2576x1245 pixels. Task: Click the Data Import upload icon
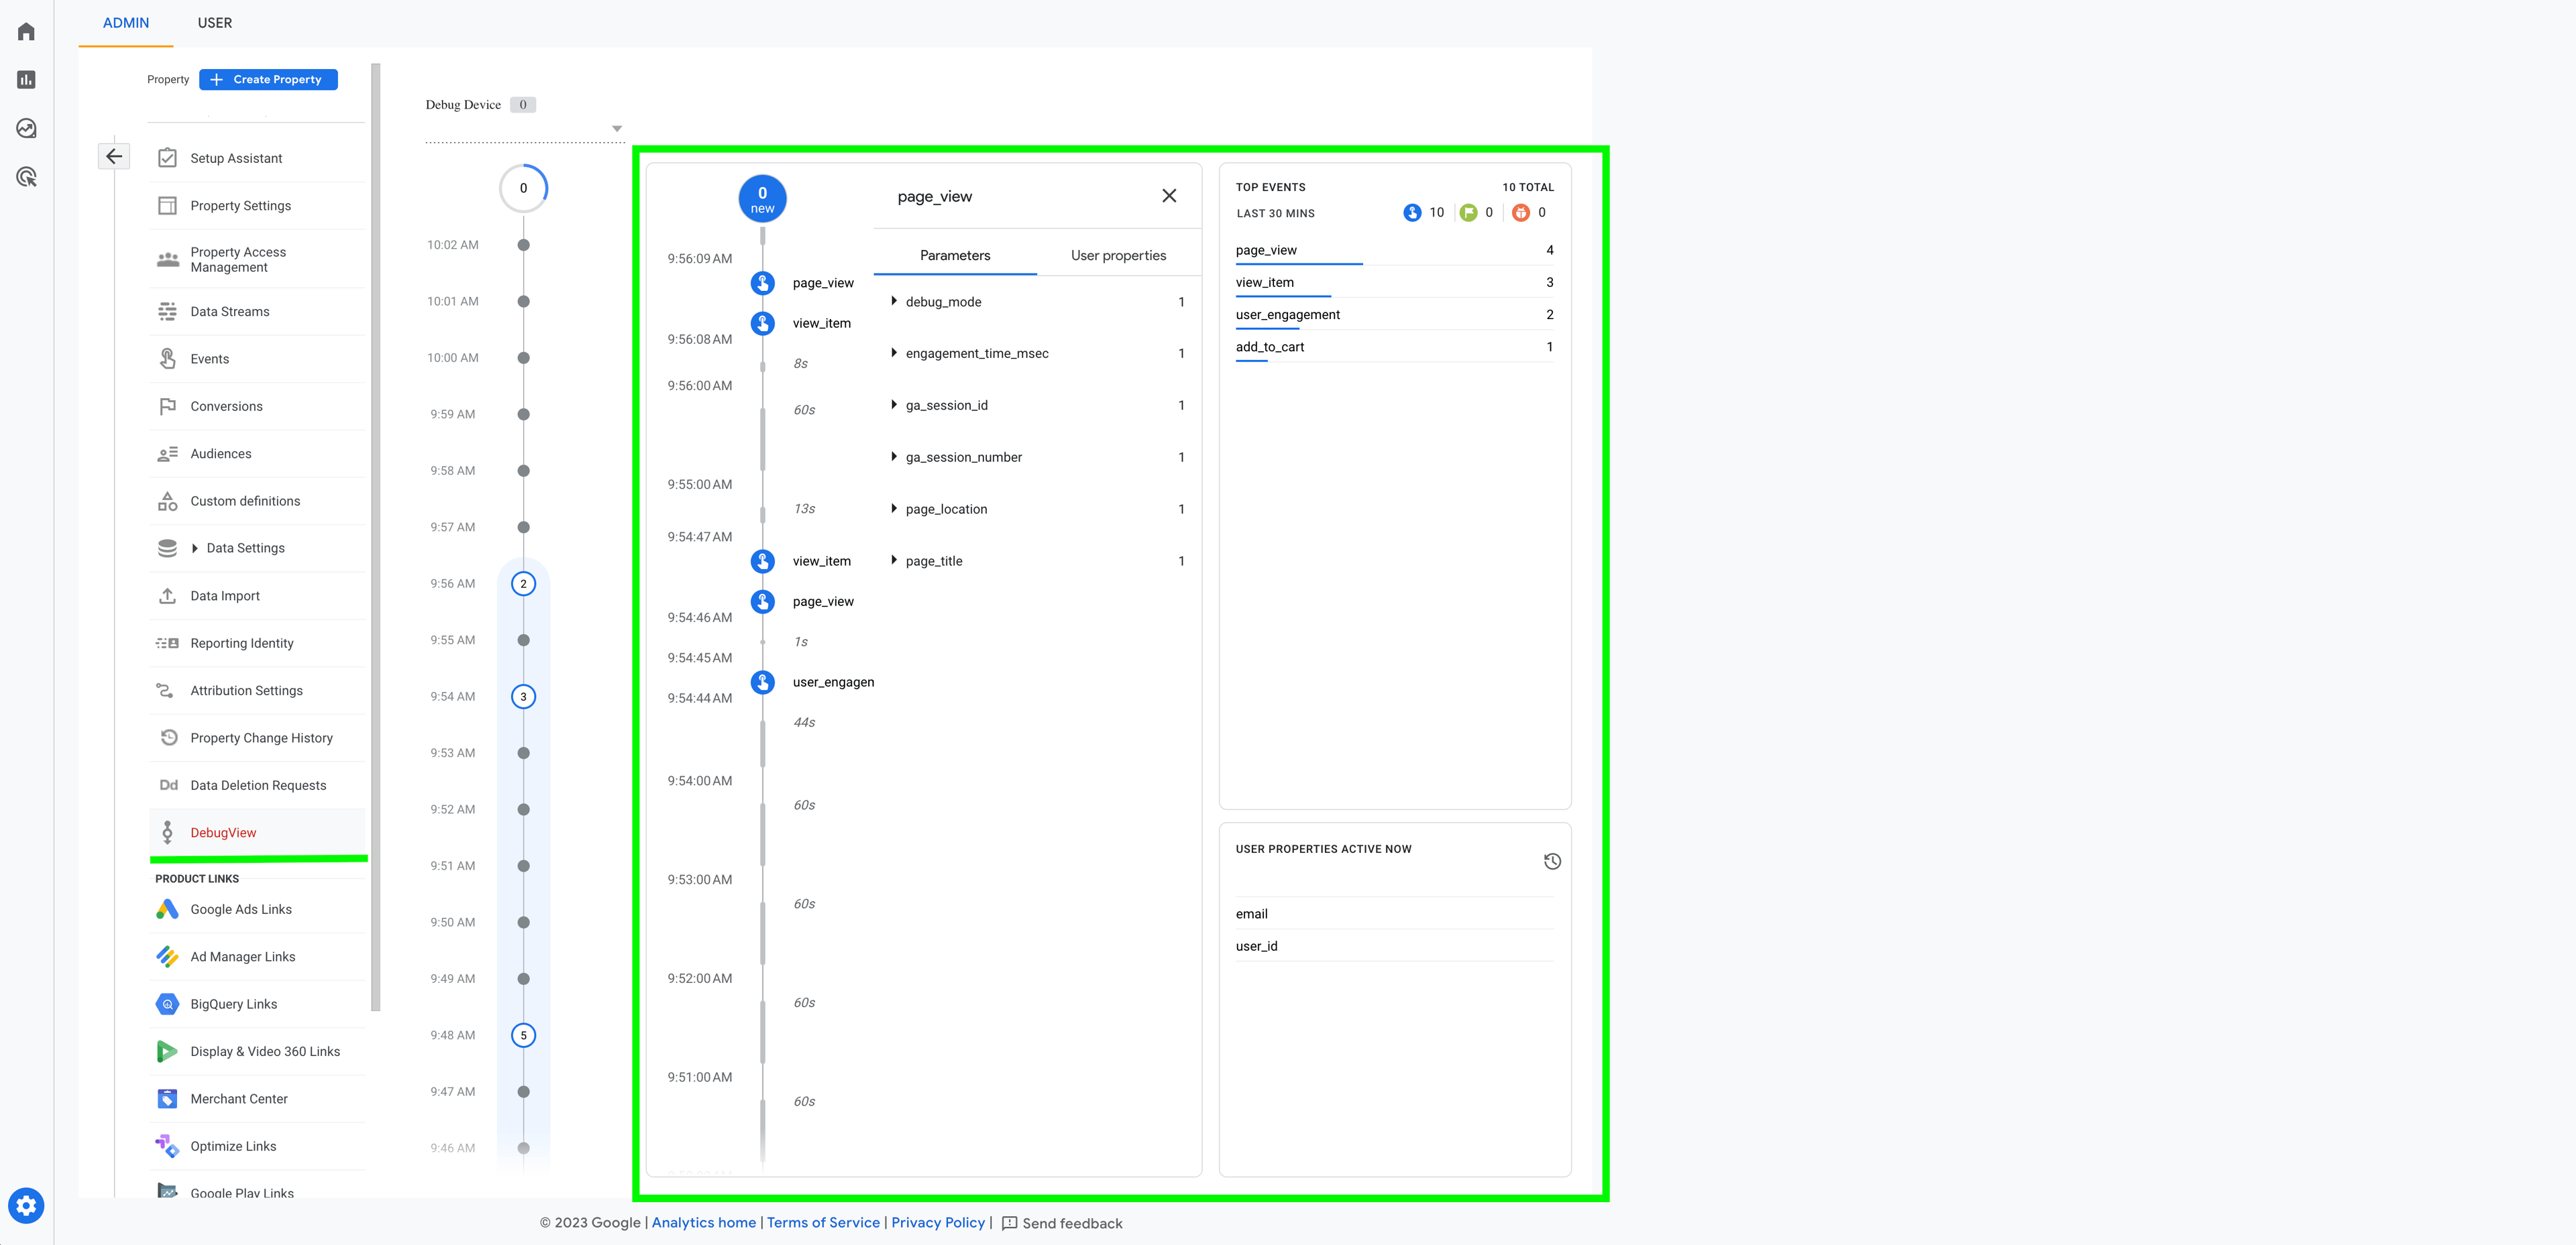pos(167,595)
